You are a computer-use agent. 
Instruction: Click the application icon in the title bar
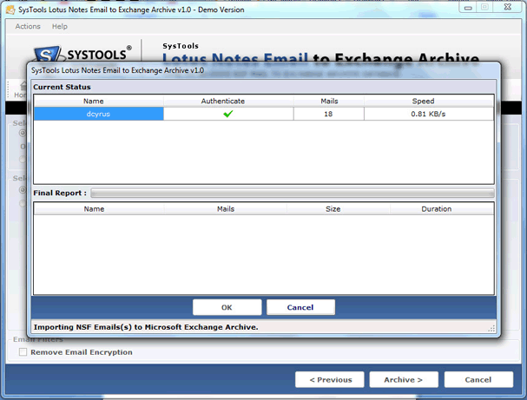coord(10,10)
